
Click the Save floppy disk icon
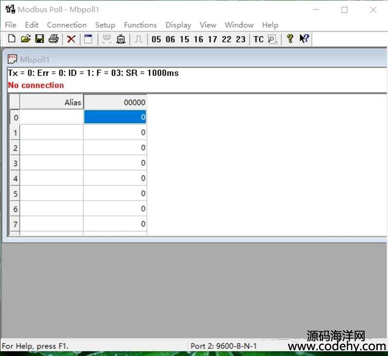pyautogui.click(x=40, y=39)
